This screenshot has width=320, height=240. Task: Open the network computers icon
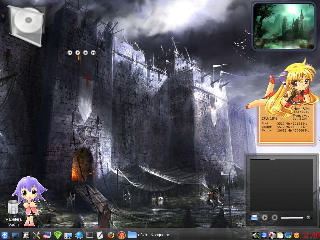pyautogui.click(x=68, y=236)
